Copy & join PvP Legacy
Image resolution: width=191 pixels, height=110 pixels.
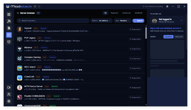(x=135, y=39)
